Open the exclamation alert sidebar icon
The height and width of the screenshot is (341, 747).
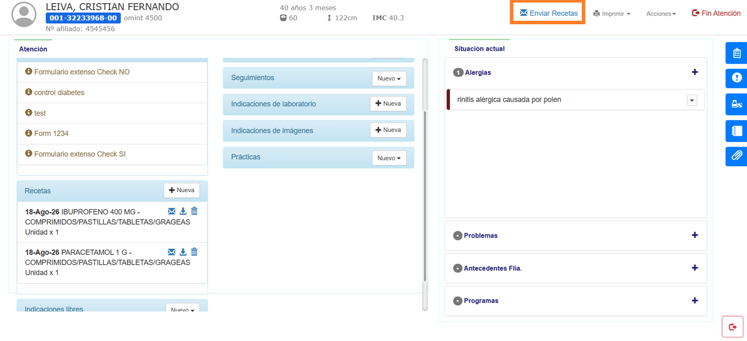pyautogui.click(x=736, y=78)
